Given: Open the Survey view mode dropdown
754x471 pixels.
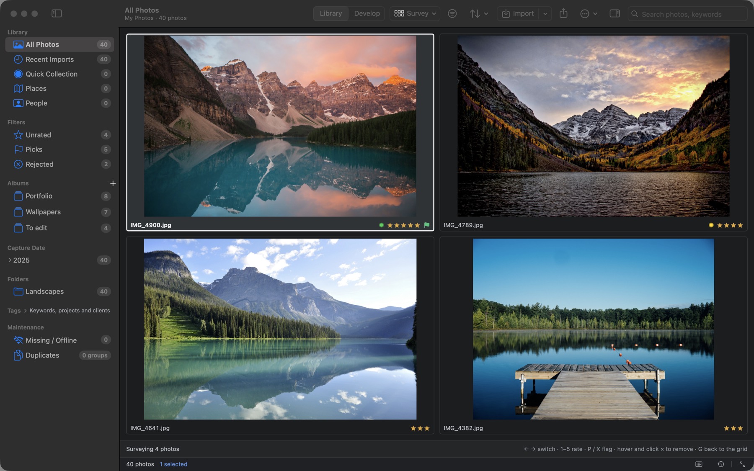Looking at the screenshot, I should [x=415, y=13].
